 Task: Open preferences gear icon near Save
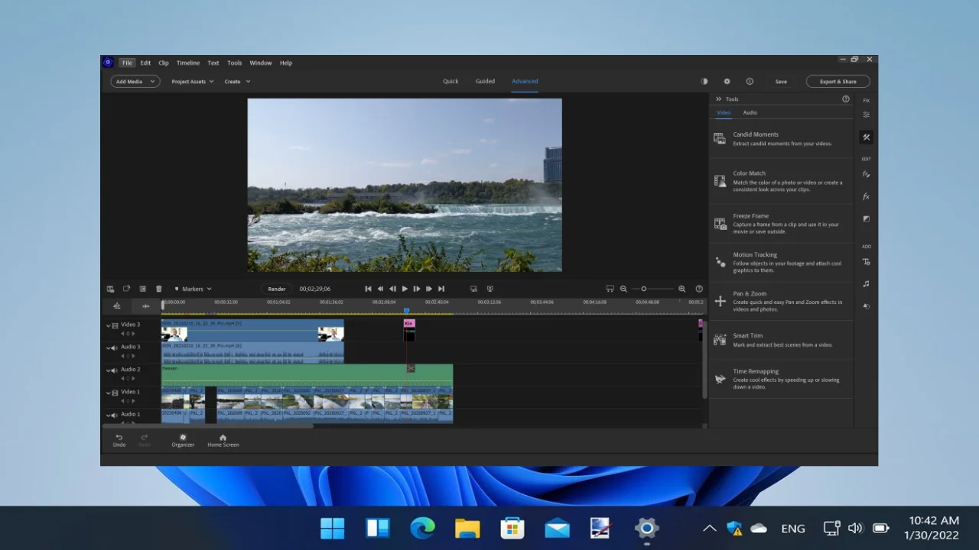pos(727,81)
